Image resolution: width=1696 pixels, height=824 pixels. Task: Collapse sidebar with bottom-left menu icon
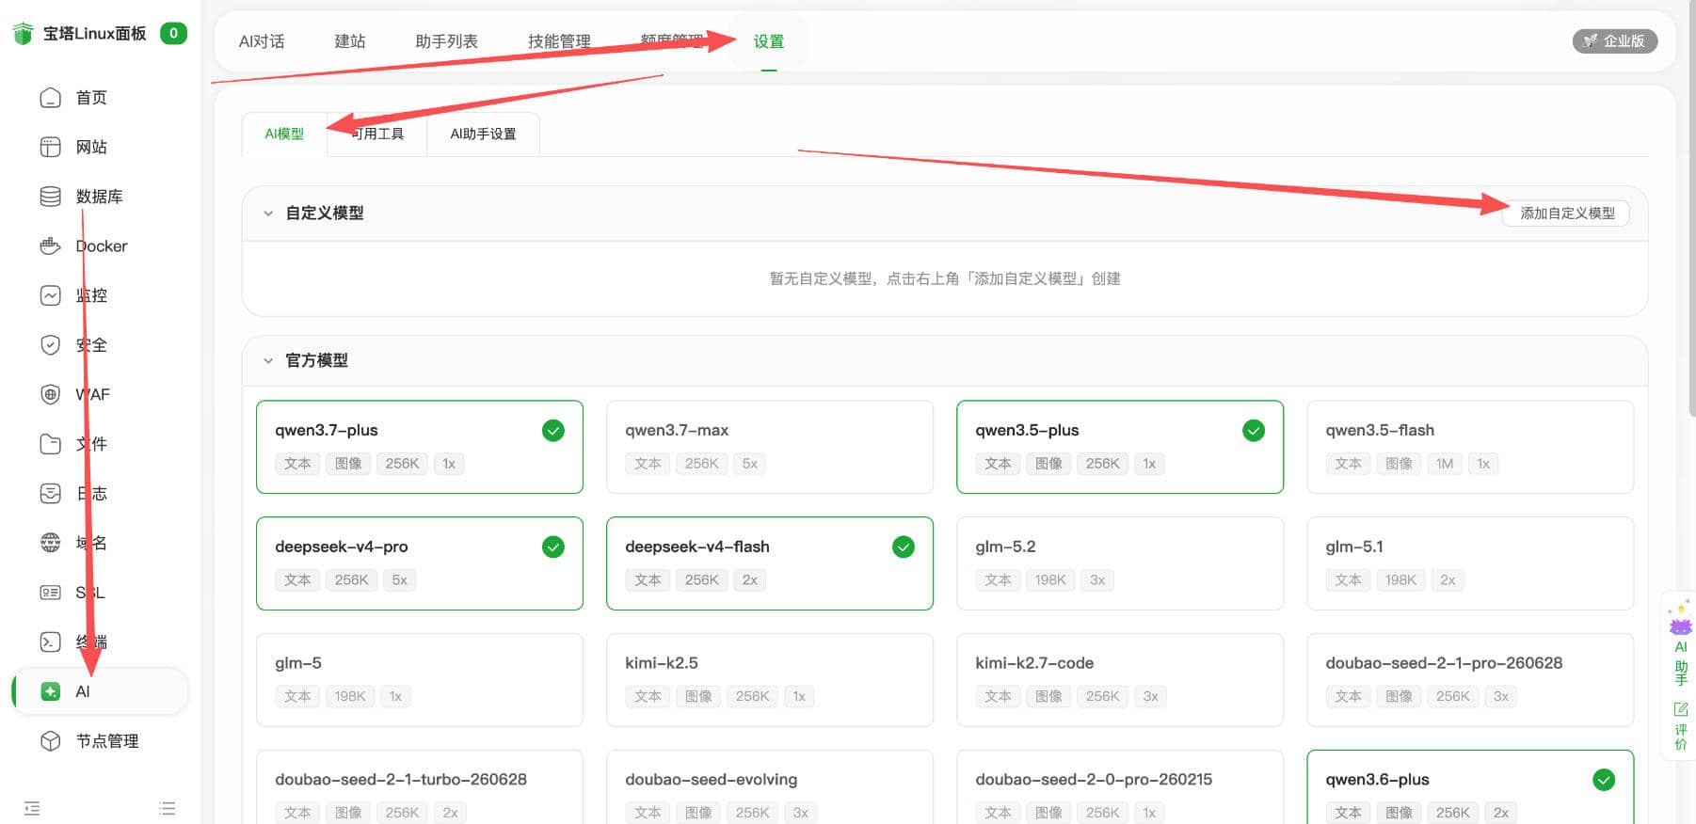click(32, 808)
